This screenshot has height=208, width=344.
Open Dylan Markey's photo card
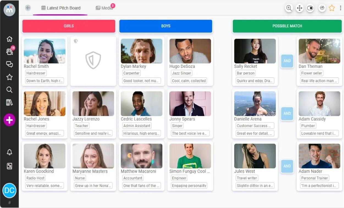tap(142, 51)
